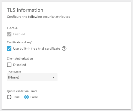Select True for Ignore Validation Errors

(9, 97)
